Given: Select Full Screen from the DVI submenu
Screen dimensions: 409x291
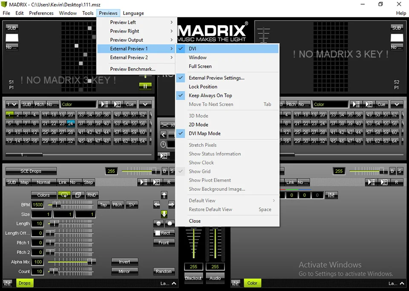Looking at the screenshot, I should [x=200, y=66].
